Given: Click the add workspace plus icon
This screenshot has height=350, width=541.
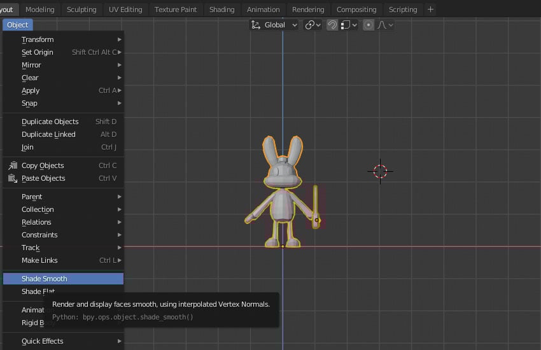Looking at the screenshot, I should point(430,10).
